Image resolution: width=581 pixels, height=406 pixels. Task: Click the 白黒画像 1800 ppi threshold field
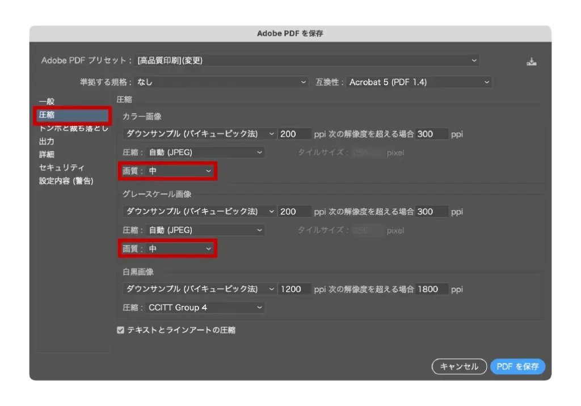tap(431, 289)
